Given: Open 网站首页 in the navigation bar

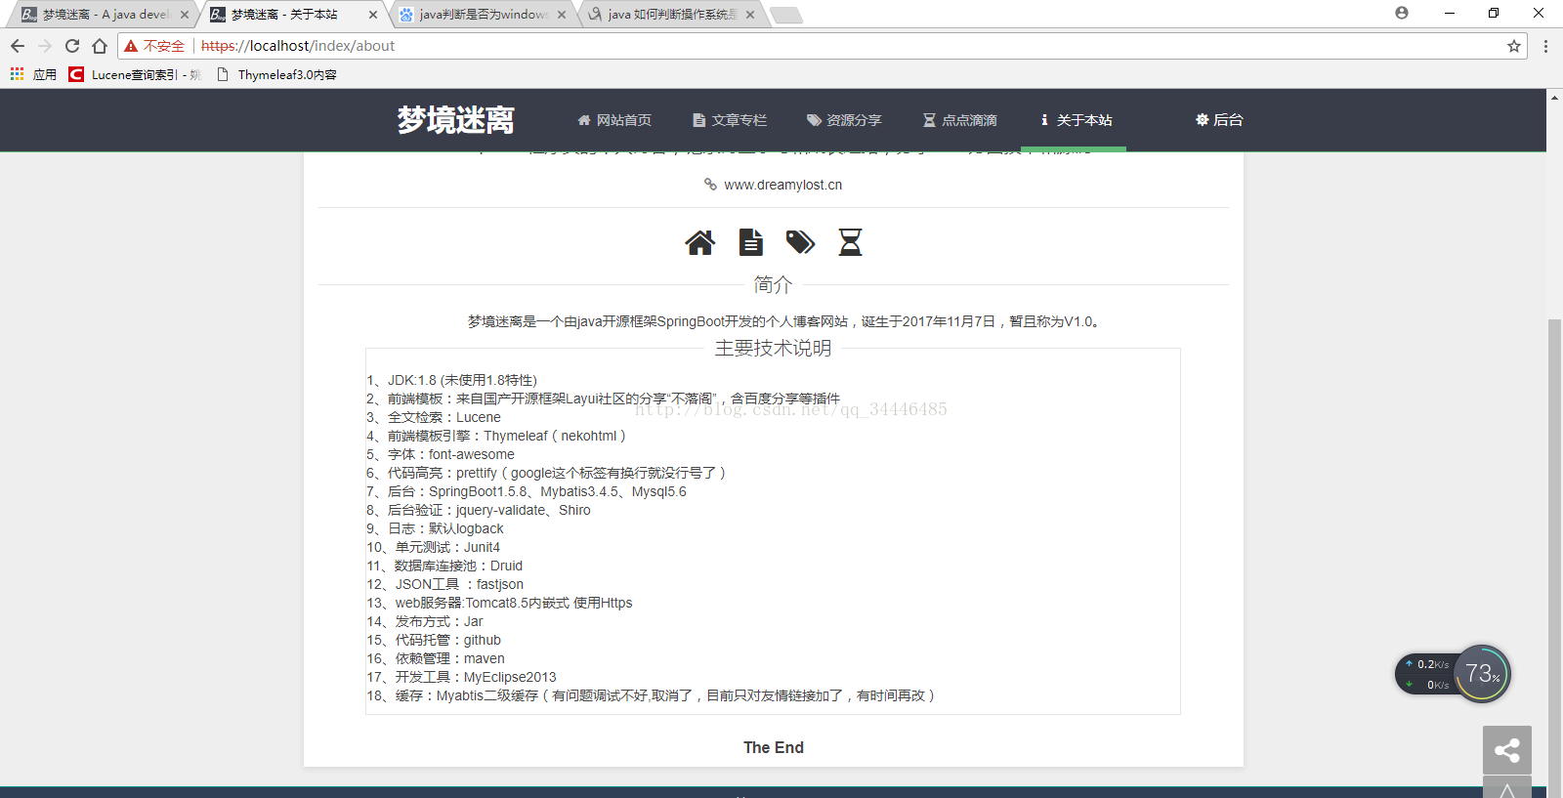Looking at the screenshot, I should click(614, 120).
